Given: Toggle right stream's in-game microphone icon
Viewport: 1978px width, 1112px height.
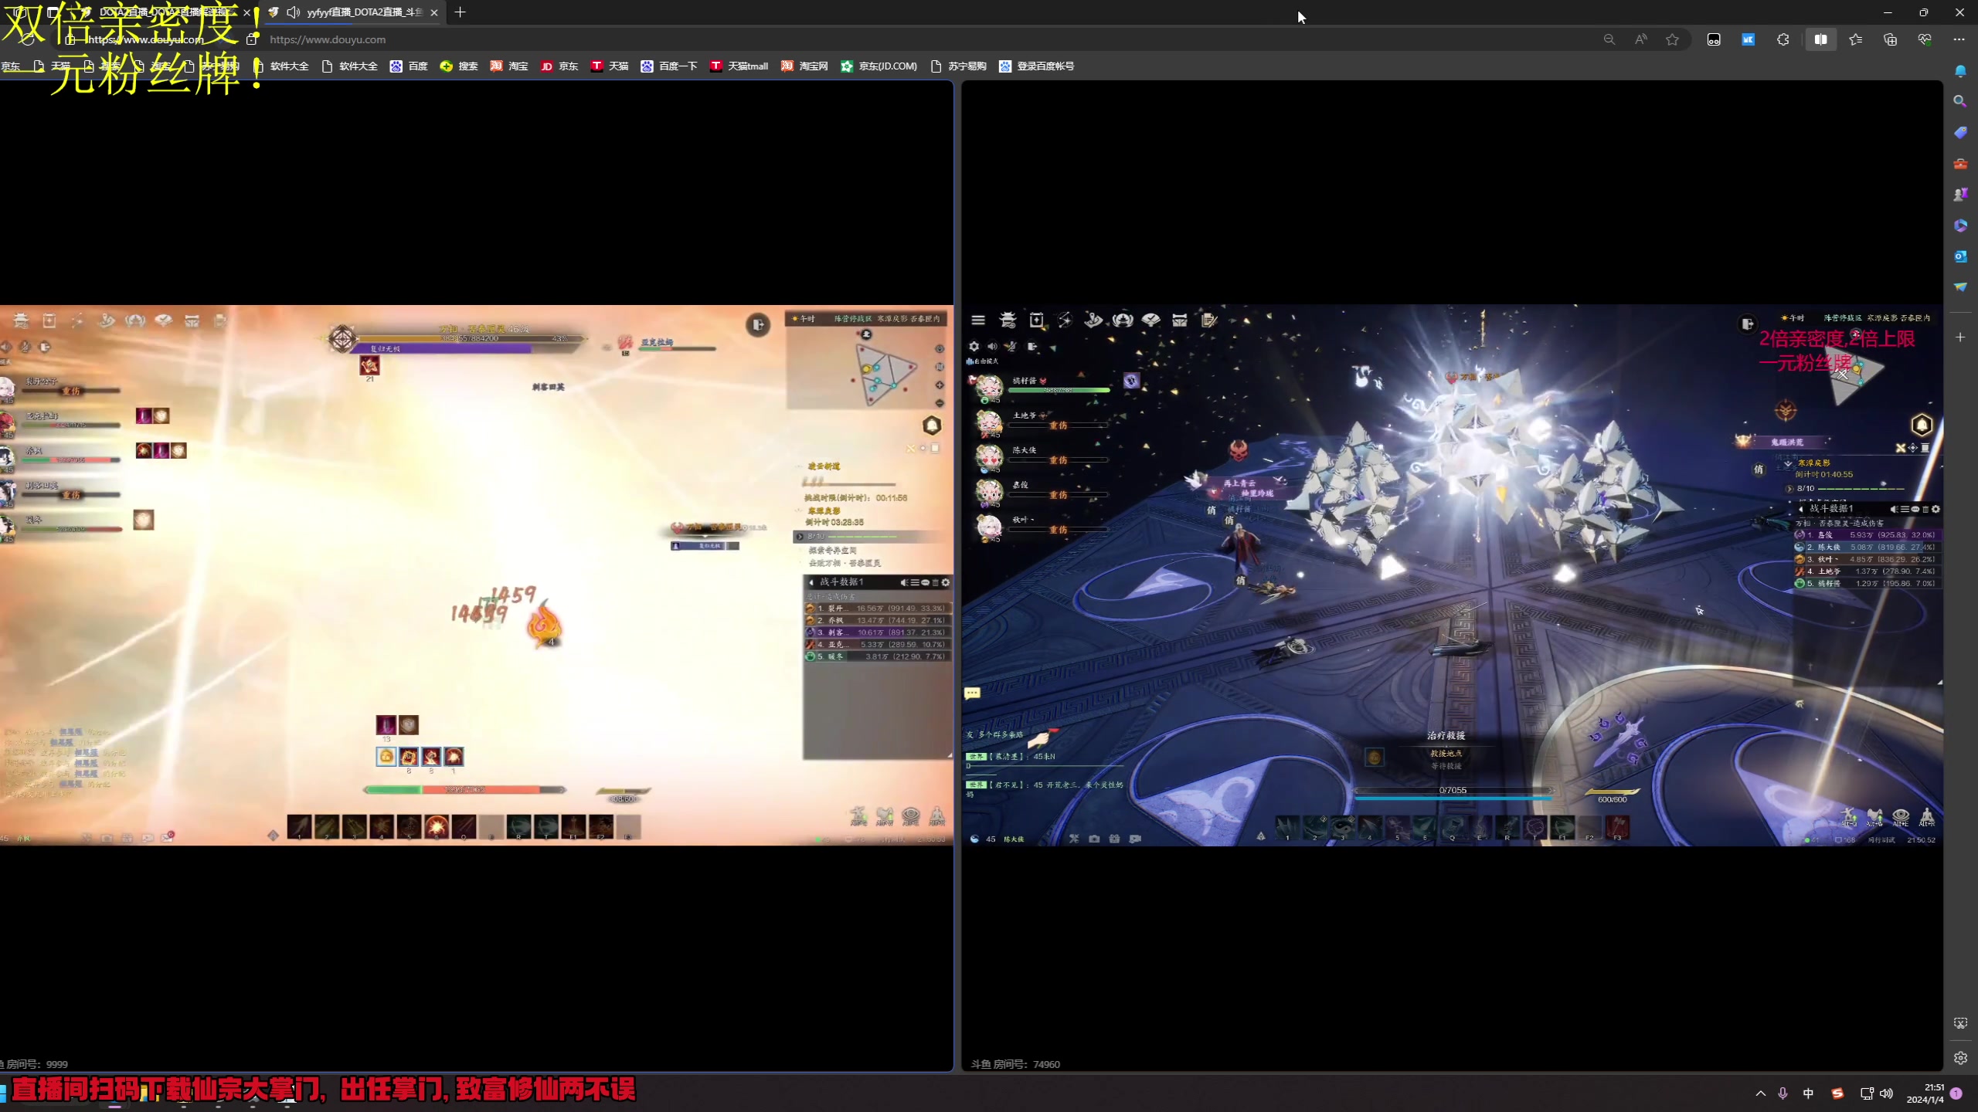Looking at the screenshot, I should pyautogui.click(x=1011, y=347).
